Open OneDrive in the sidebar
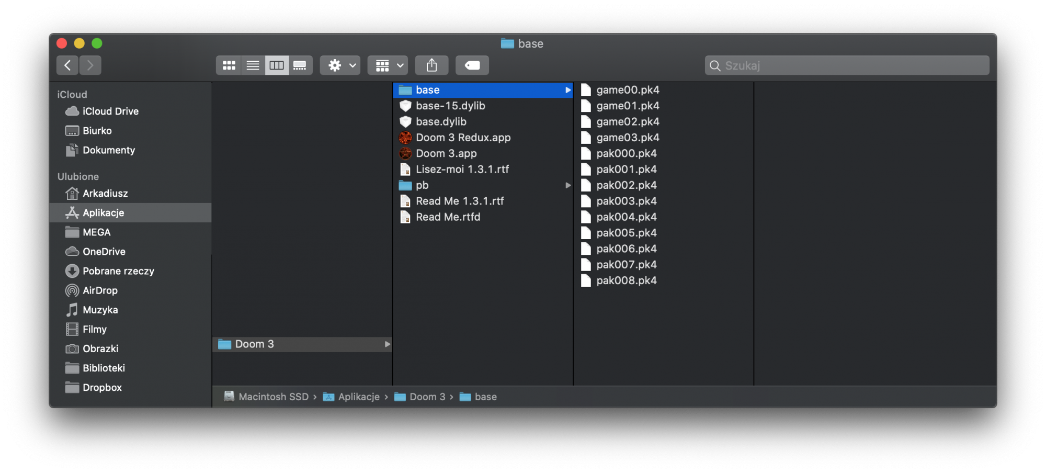 pyautogui.click(x=131, y=252)
